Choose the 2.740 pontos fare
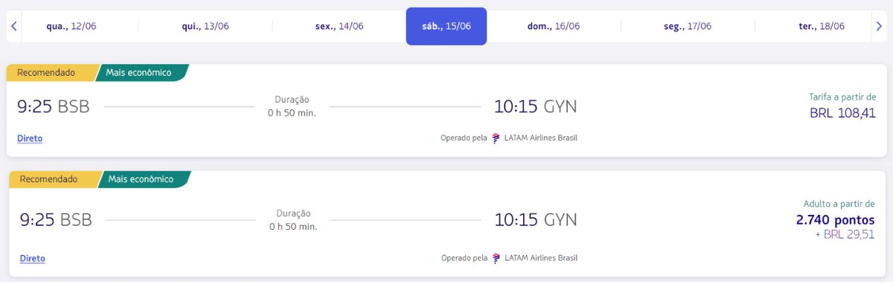Screen dimensions: 893x284 (x=836, y=220)
